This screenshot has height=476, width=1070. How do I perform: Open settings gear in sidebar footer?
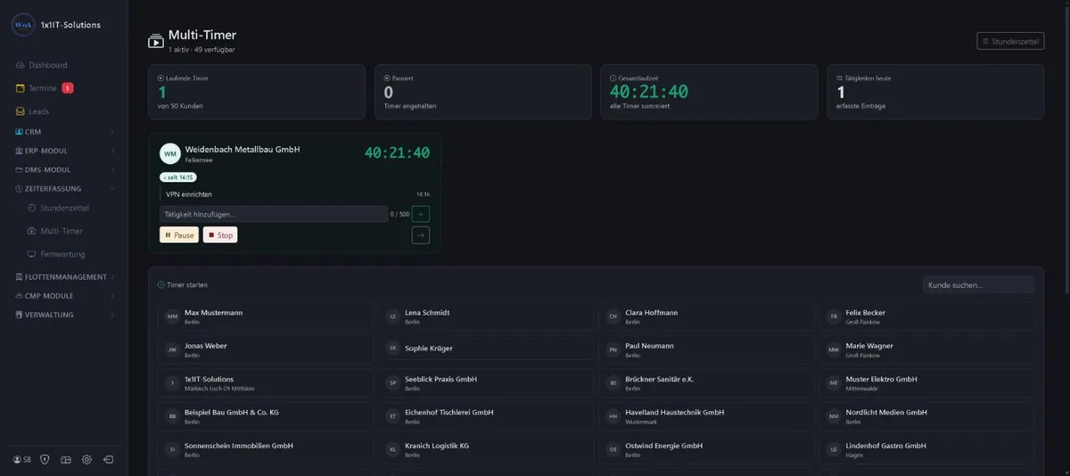point(86,459)
